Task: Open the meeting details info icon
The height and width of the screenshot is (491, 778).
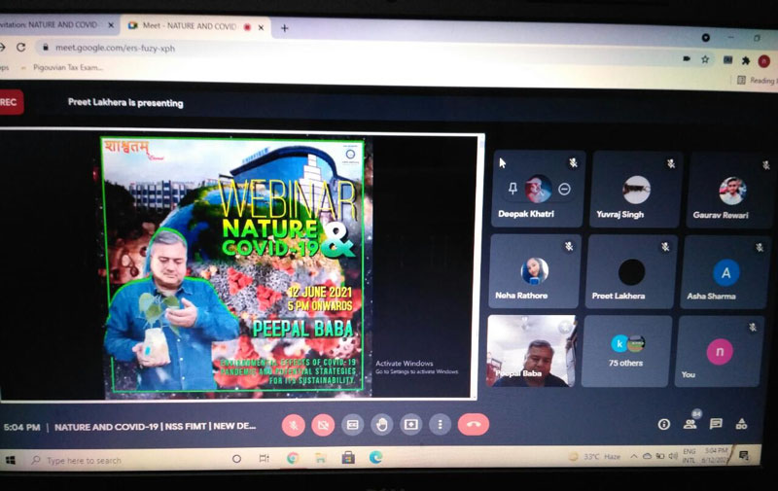Action: pyautogui.click(x=664, y=424)
